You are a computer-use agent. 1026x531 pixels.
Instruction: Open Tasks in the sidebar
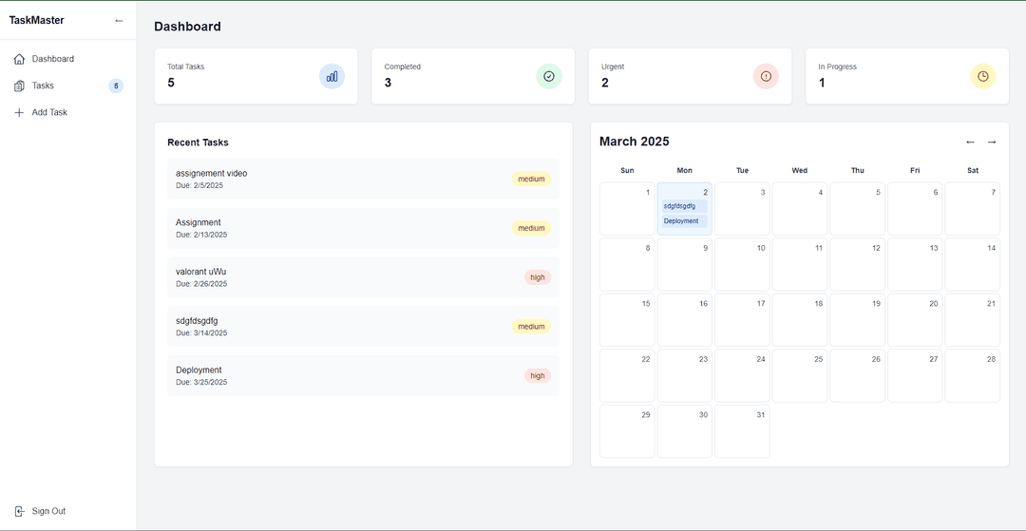tap(68, 85)
